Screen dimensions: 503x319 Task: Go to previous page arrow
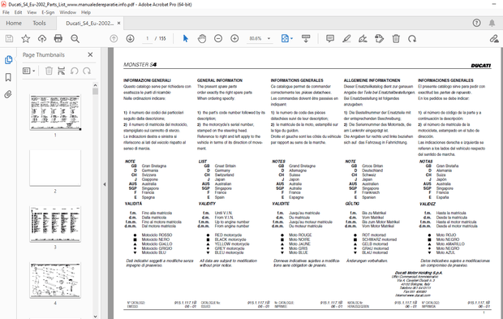click(114, 38)
